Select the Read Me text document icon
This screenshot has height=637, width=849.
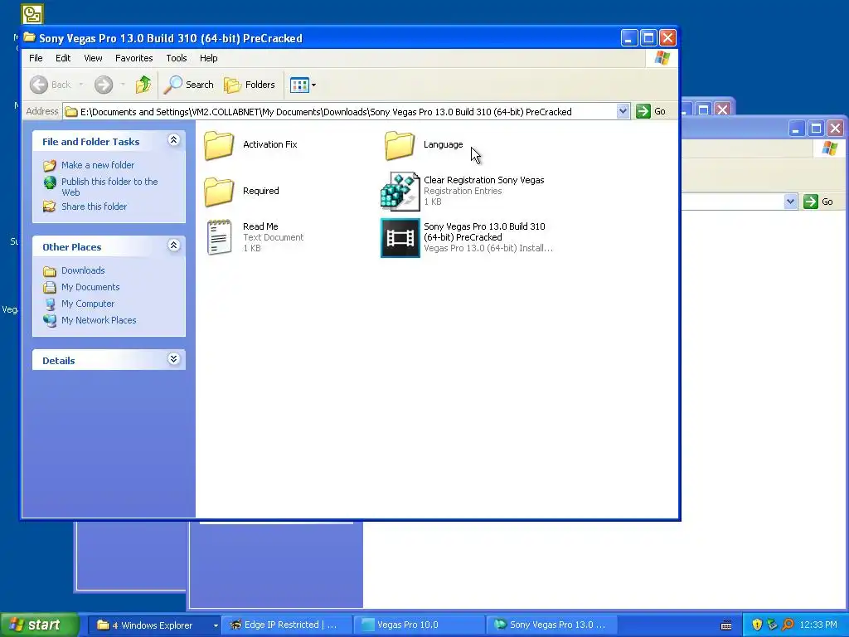(x=219, y=237)
